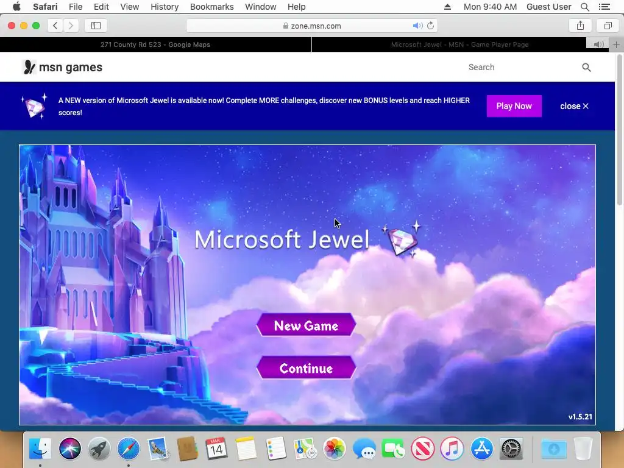Open Contacts book icon in Dock
Screen dimensions: 624x468
coord(188,448)
